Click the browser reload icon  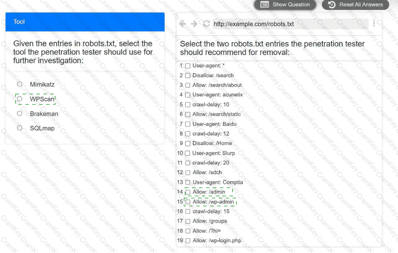click(206, 24)
